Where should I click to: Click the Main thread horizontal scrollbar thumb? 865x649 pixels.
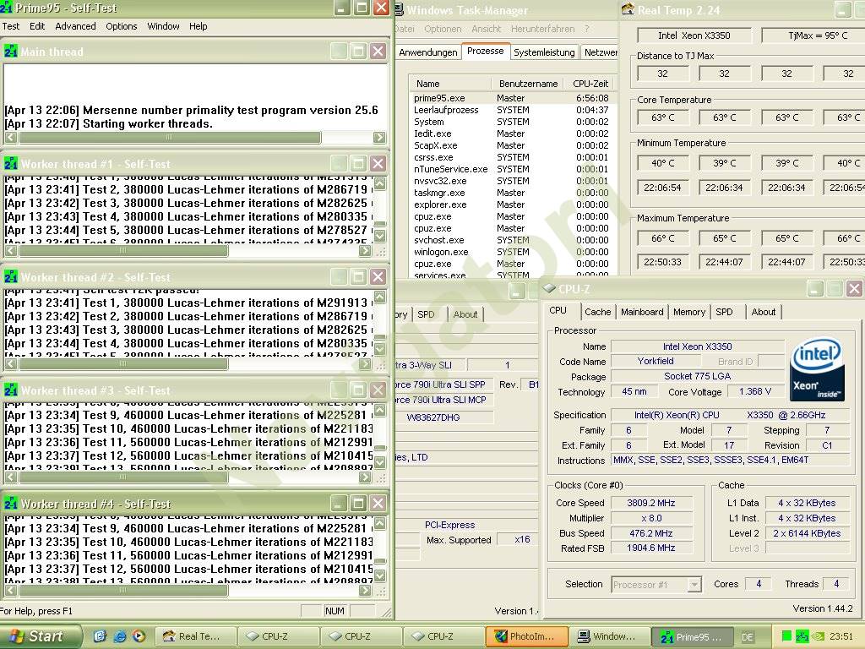[x=169, y=137]
